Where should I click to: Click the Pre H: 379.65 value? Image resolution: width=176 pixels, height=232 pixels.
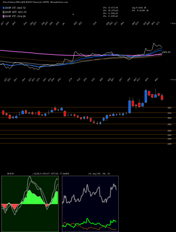111,11
